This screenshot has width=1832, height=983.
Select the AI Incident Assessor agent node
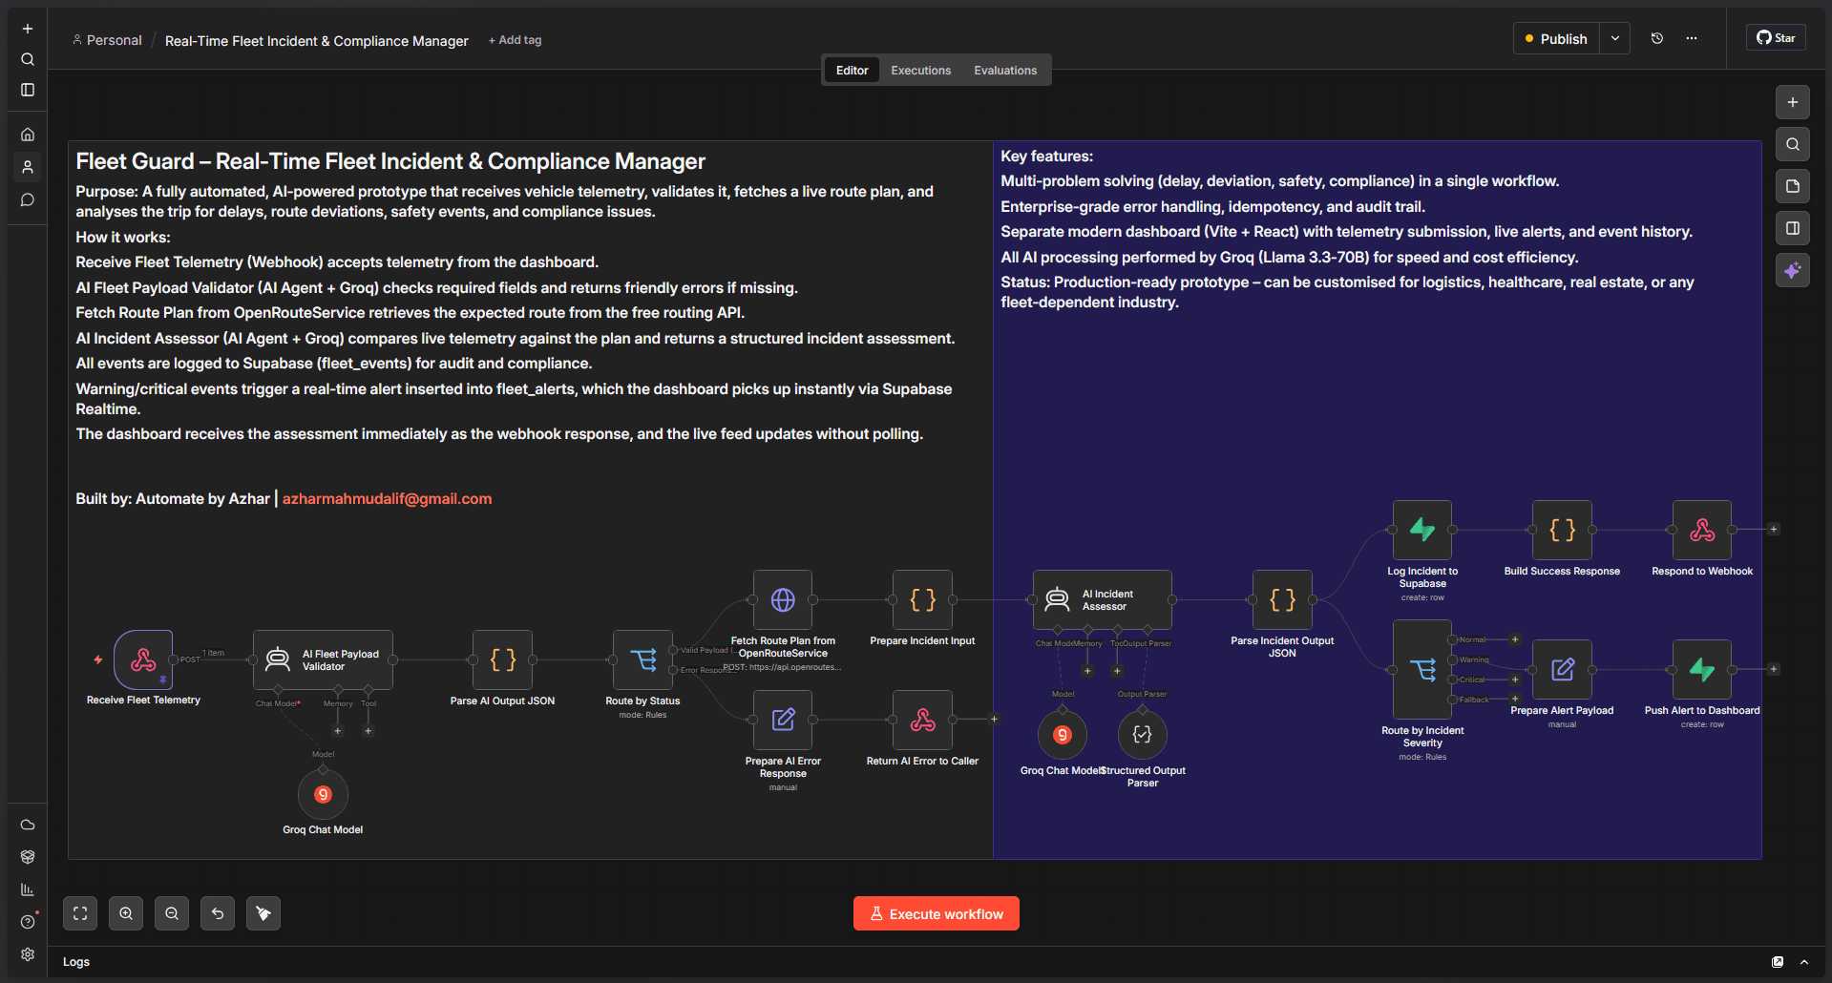[1103, 599]
